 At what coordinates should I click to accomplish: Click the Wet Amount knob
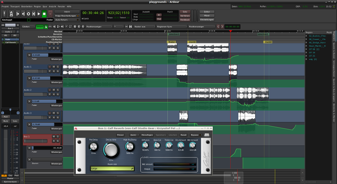click(192, 145)
